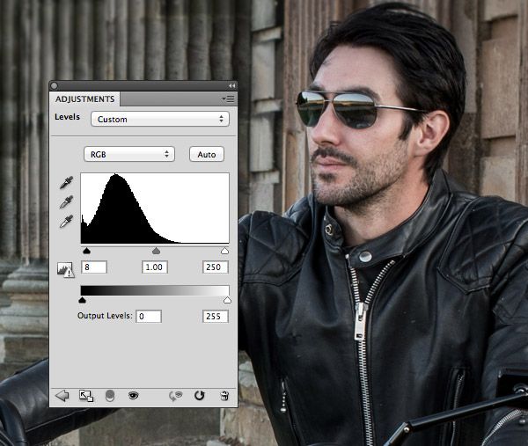This screenshot has height=446, width=528.
Task: Click the ADJUSTMENTS panel tab
Action: tap(84, 99)
